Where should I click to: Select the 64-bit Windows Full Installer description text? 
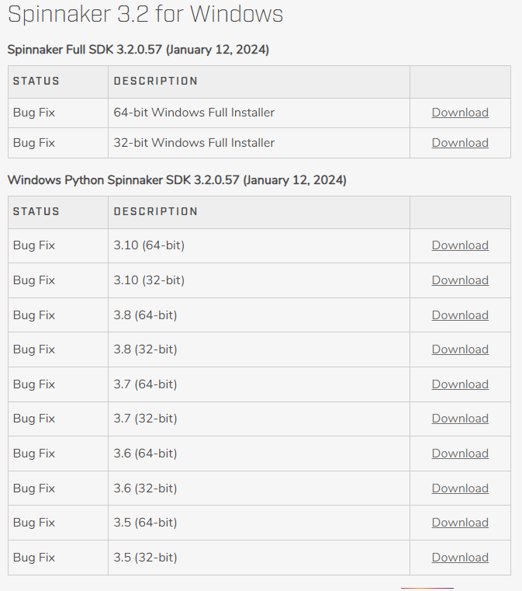(194, 113)
